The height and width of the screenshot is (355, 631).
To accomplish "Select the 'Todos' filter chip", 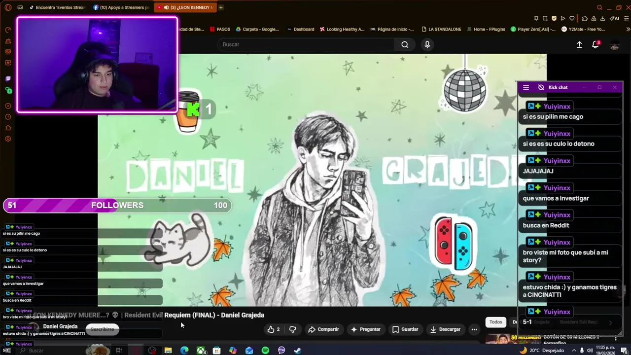I will tap(496, 322).
